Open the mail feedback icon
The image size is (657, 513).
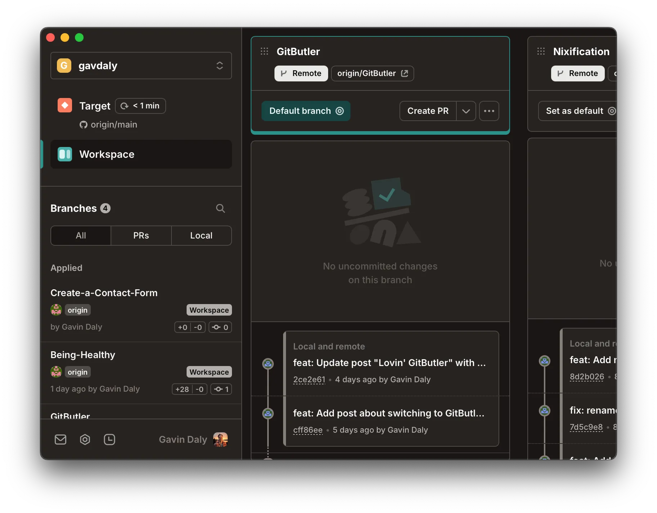(61, 440)
